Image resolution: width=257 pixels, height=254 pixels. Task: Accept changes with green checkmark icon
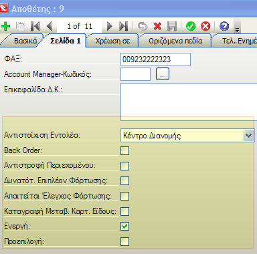(x=191, y=26)
